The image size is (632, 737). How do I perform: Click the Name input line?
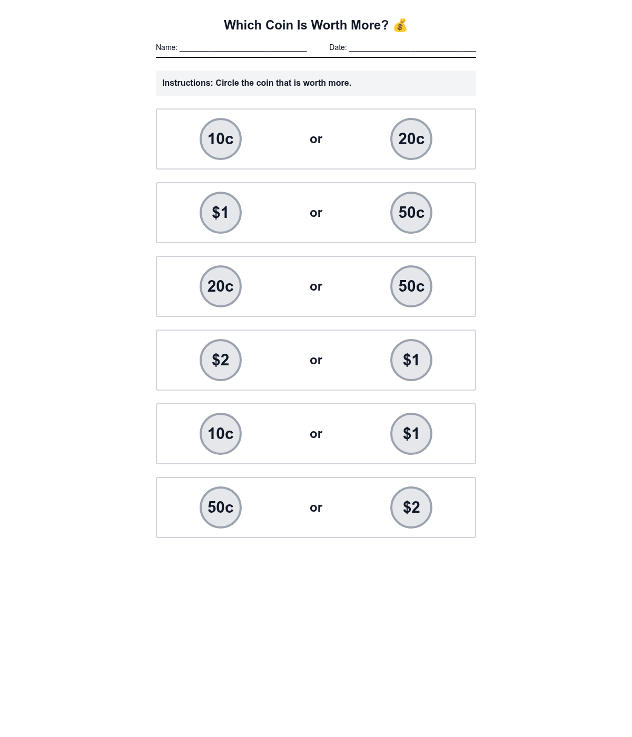243,47
